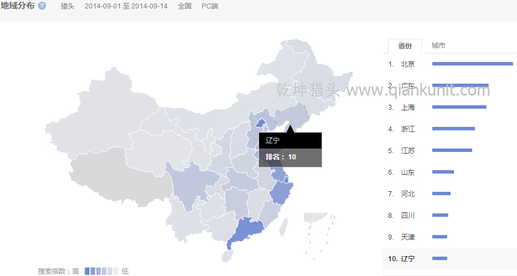Select 天津 ranking entry
The width and height of the screenshot is (517, 276).
tap(407, 237)
